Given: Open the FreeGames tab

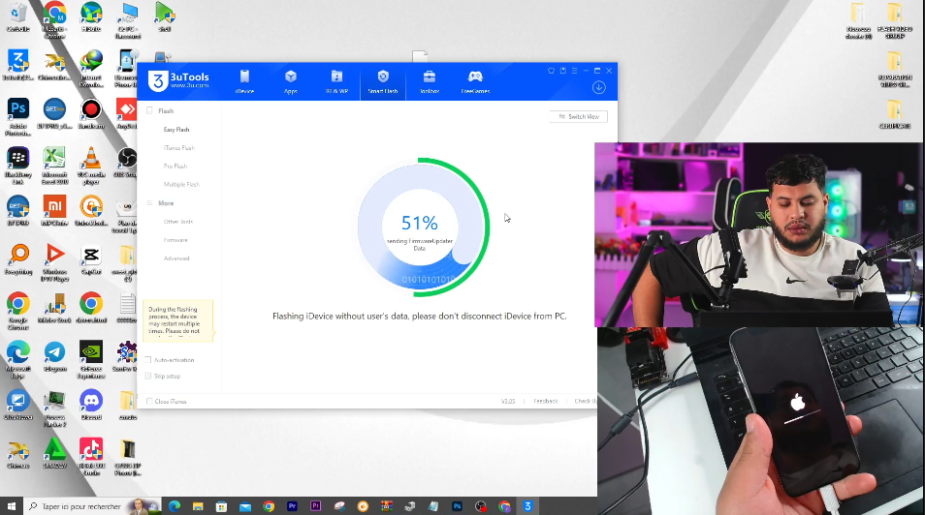Looking at the screenshot, I should [x=475, y=82].
